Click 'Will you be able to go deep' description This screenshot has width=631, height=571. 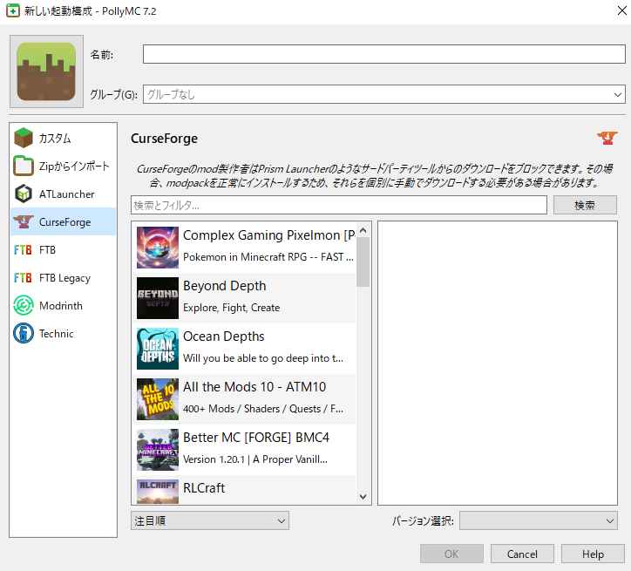click(263, 358)
